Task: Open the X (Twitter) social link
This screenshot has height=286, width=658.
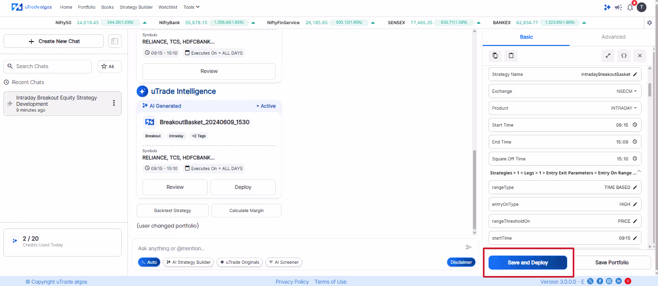Action: coord(590,281)
